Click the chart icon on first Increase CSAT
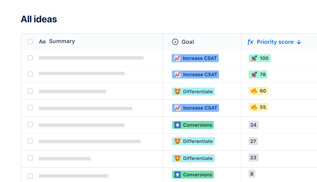The width and height of the screenshot is (317, 182). pos(177,58)
